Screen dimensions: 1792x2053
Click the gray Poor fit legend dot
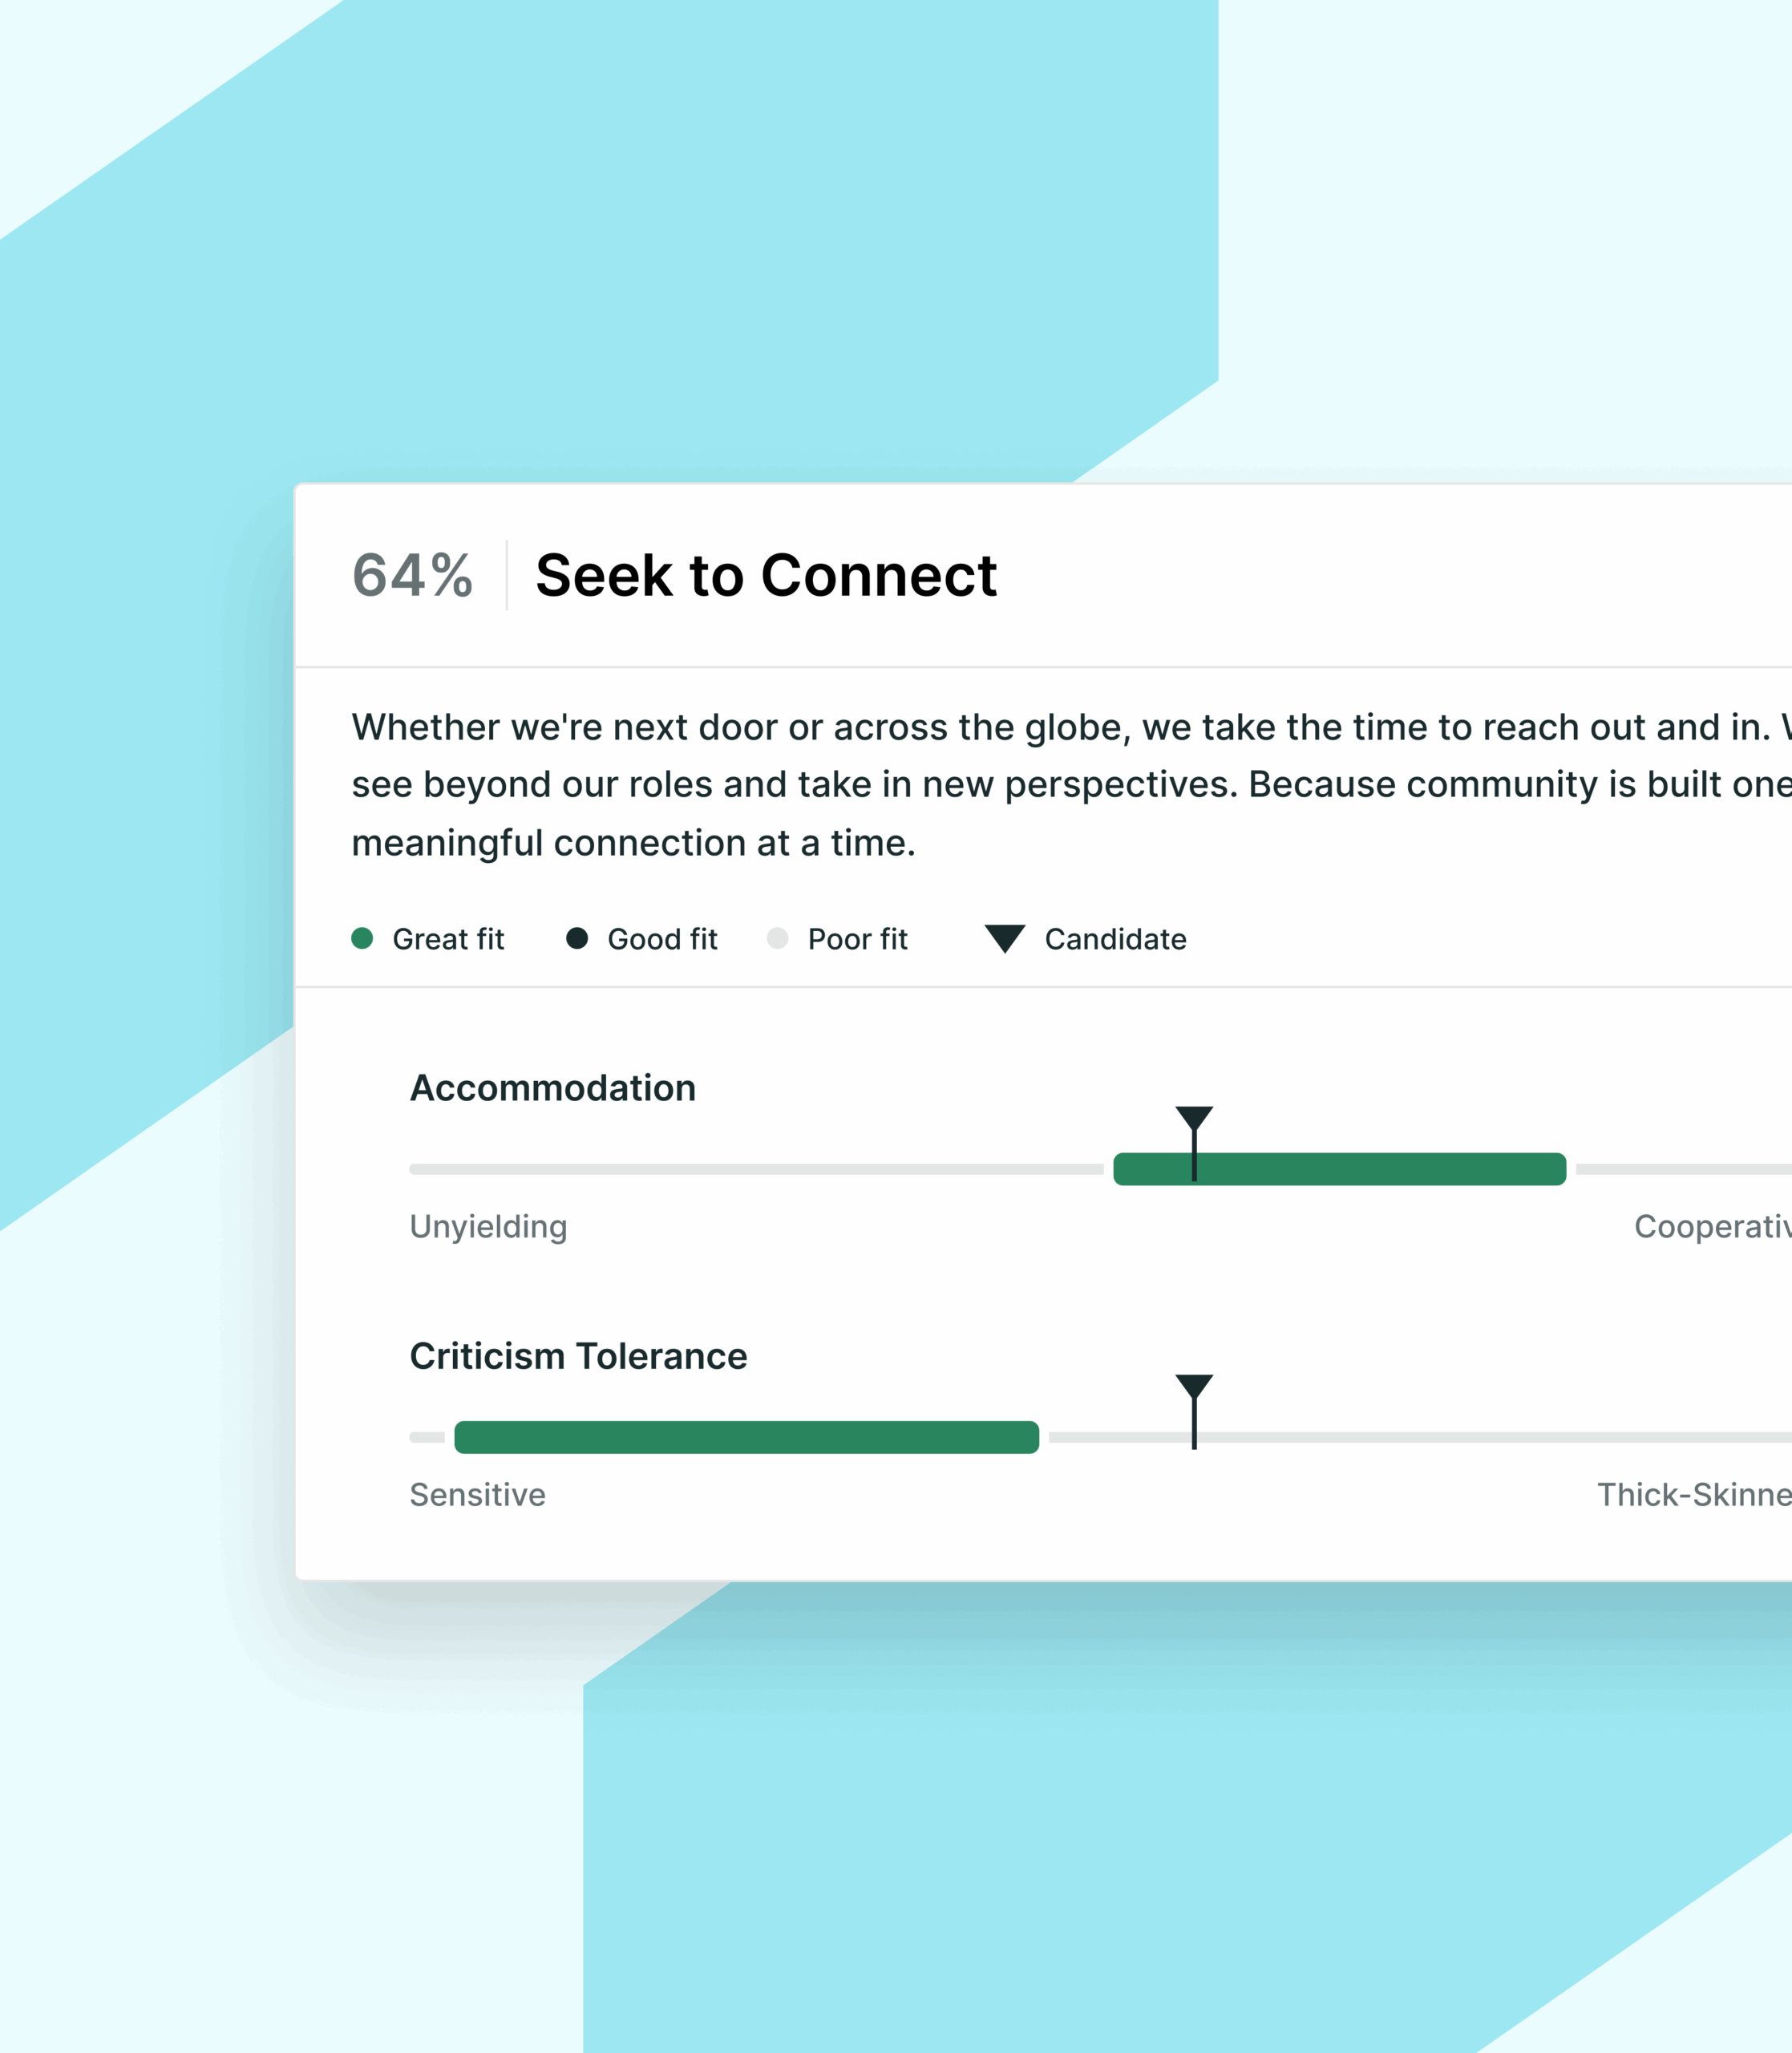coord(777,938)
